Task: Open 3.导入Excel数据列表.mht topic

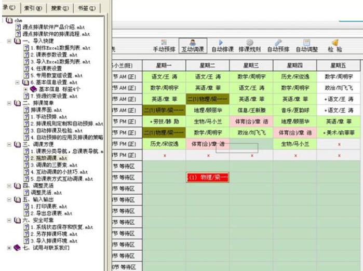Action: [x=60, y=62]
